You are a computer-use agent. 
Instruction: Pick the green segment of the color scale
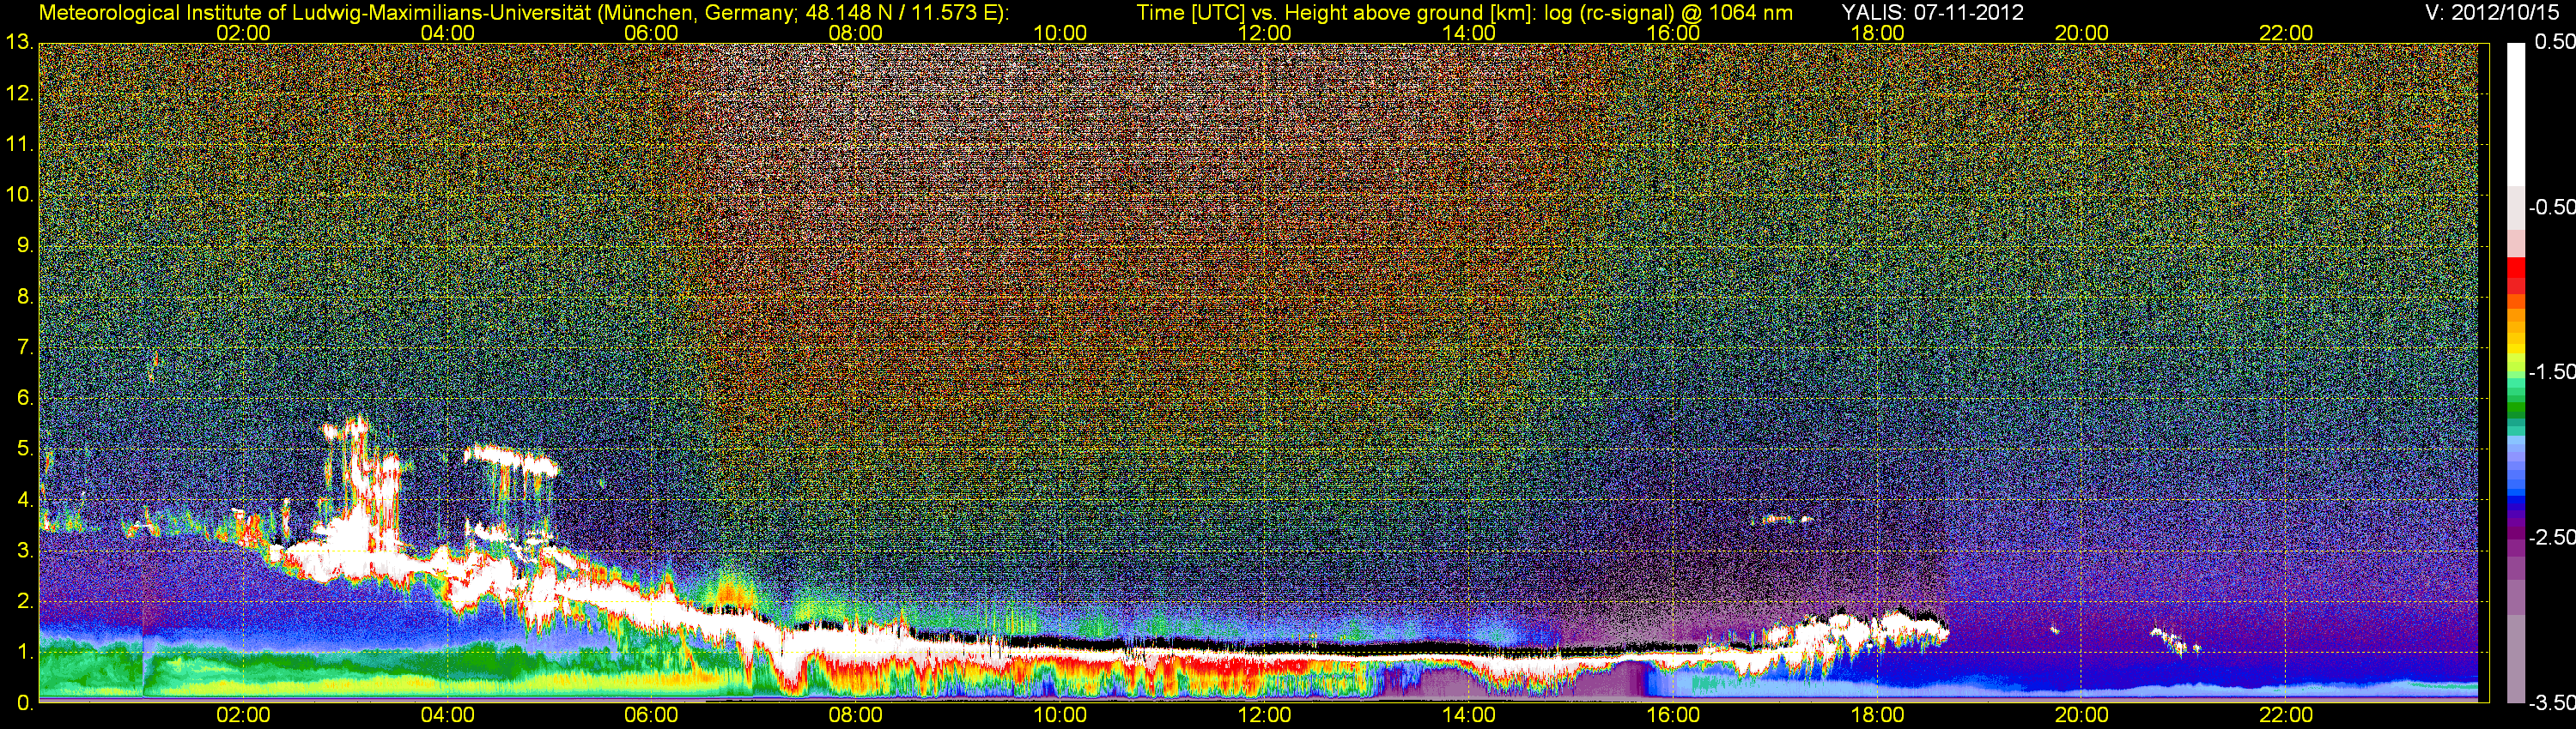2516,407
